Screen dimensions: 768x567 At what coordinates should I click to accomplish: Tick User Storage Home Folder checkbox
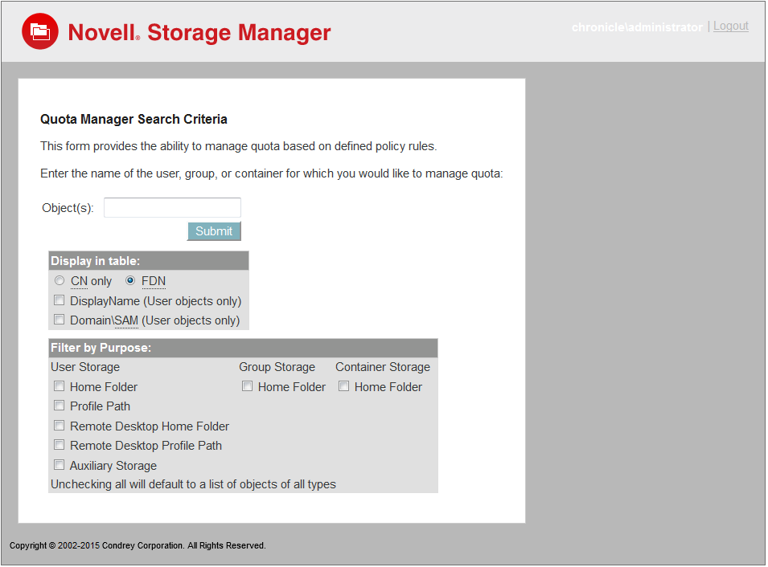(60, 386)
